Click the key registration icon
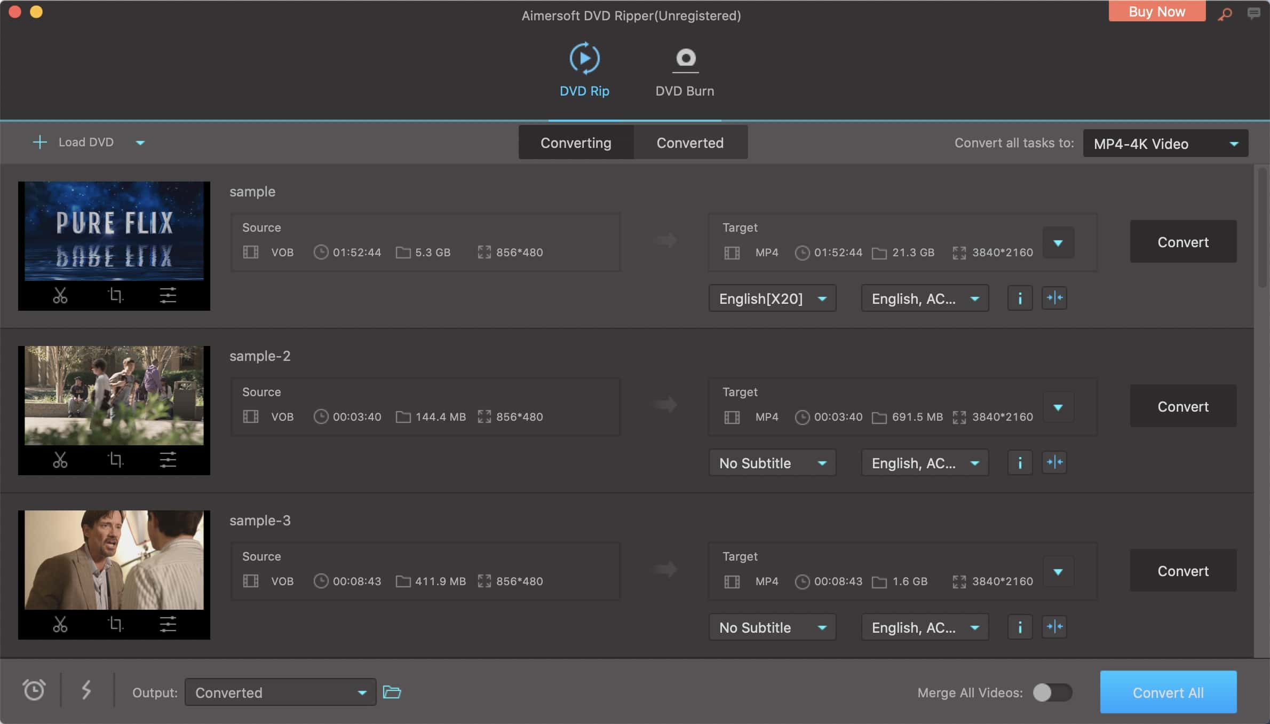The image size is (1270, 724). (1225, 13)
